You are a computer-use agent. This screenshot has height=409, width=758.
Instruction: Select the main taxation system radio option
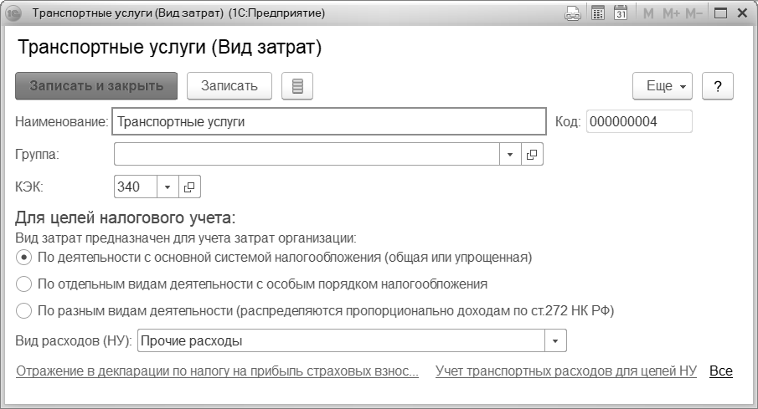pos(23,257)
